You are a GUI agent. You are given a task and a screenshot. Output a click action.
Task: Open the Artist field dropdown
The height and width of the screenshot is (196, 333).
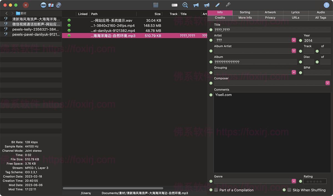coord(294,40)
